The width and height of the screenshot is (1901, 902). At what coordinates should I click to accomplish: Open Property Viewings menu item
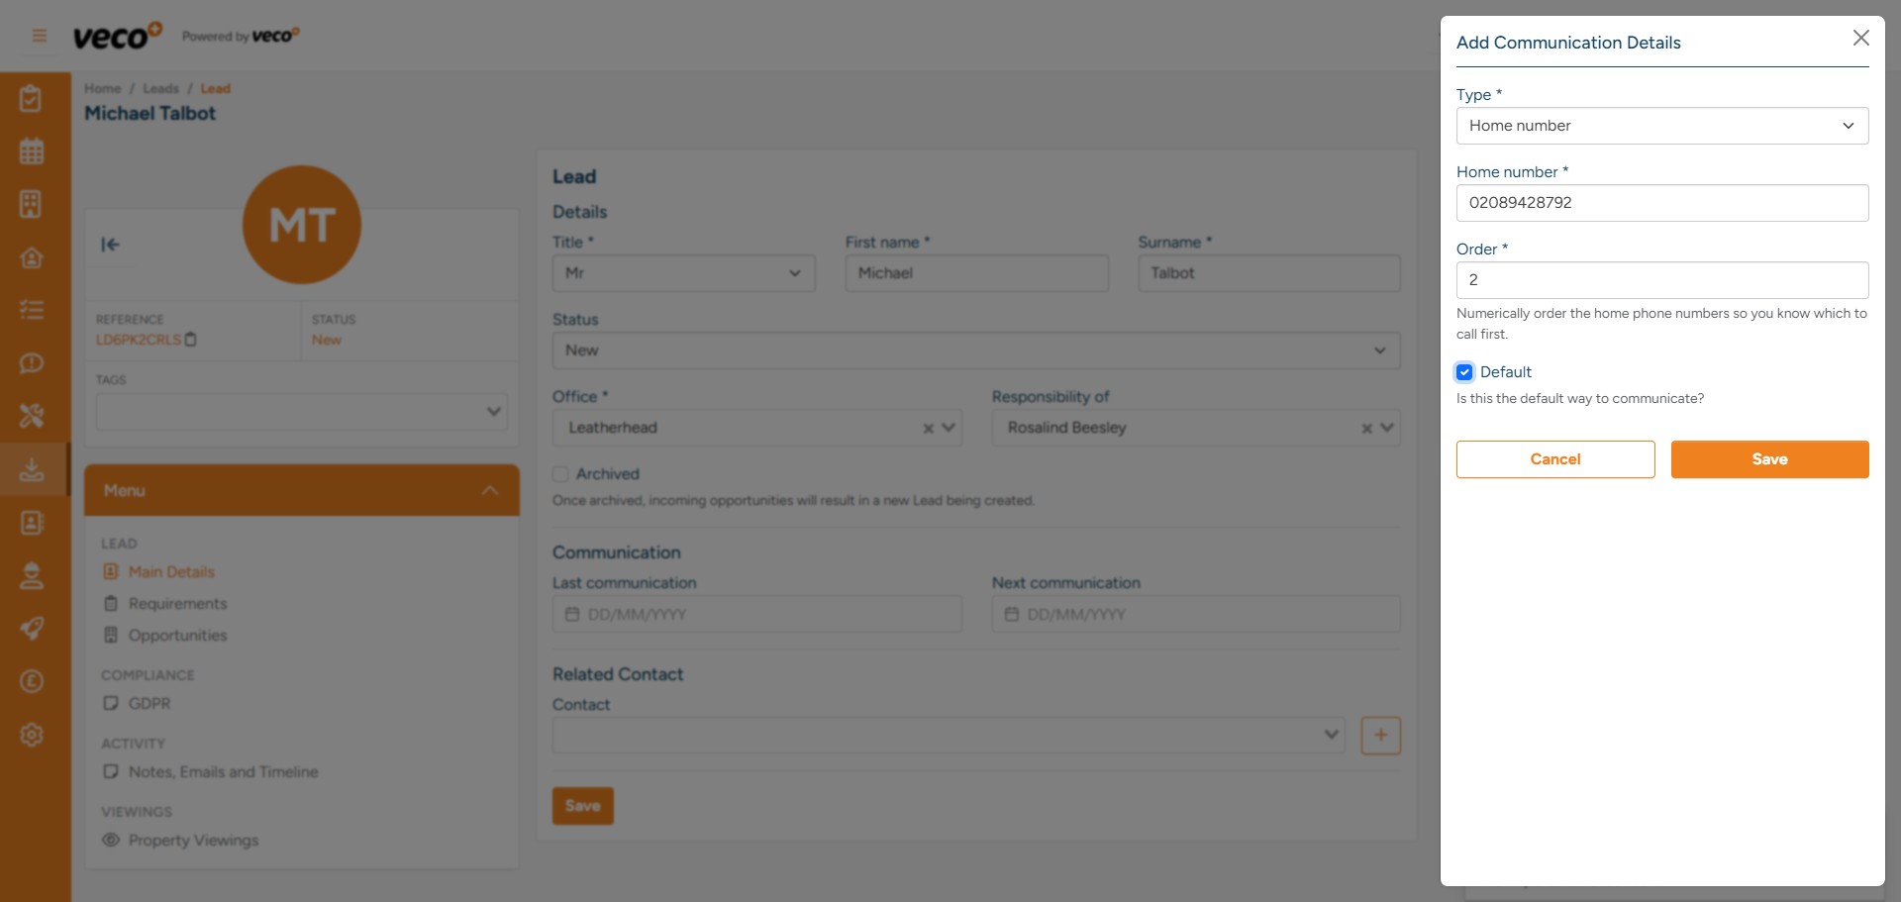(193, 841)
